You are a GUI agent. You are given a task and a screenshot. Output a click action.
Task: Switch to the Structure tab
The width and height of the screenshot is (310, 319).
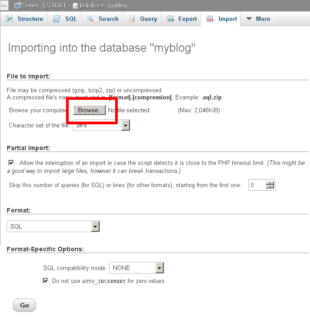tap(30, 19)
